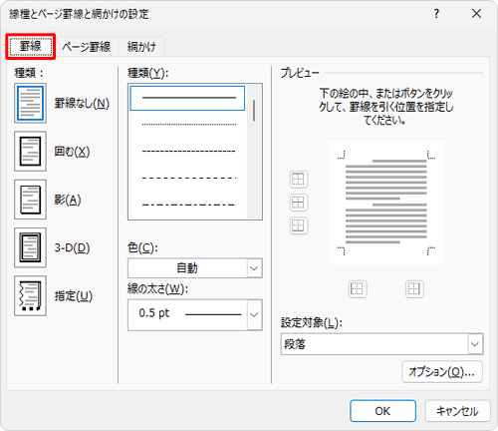Click the 囲む(X) label

72,152
